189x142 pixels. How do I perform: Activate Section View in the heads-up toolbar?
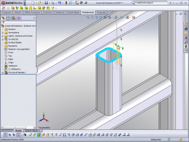105,17
